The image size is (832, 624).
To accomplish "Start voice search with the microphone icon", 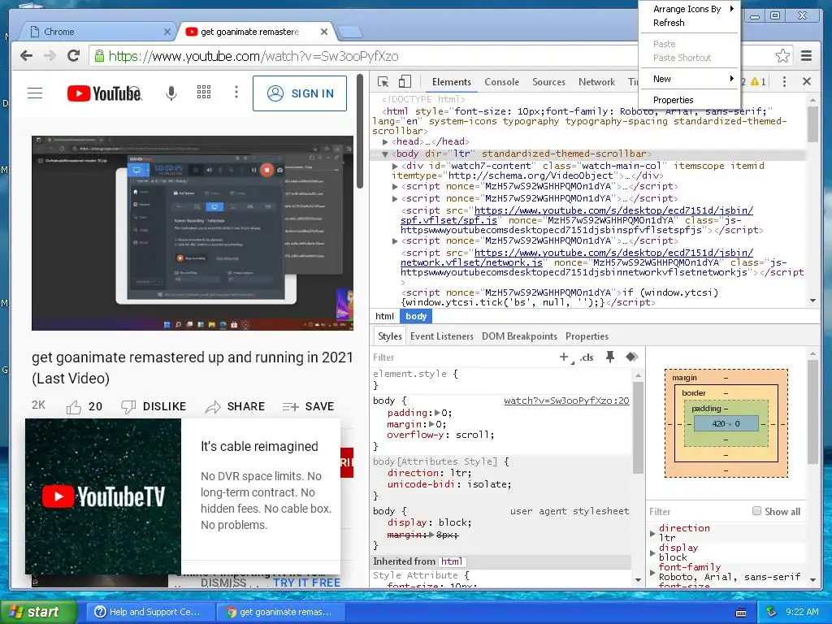I will [x=171, y=93].
